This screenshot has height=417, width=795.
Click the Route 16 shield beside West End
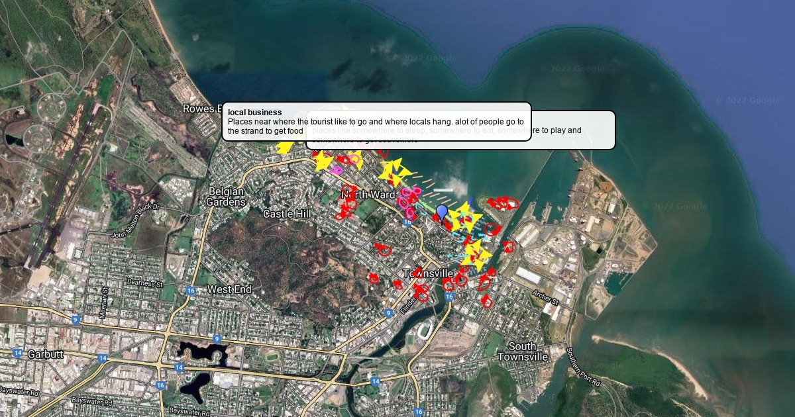click(191, 290)
